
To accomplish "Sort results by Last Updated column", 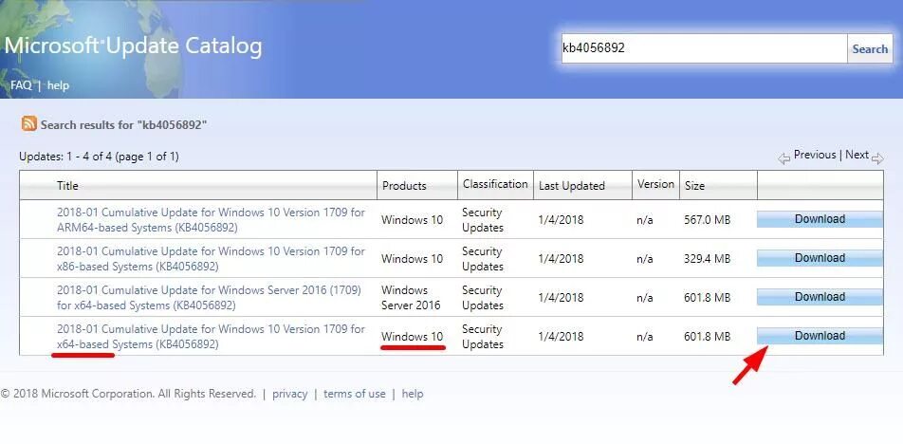I will pos(571,185).
